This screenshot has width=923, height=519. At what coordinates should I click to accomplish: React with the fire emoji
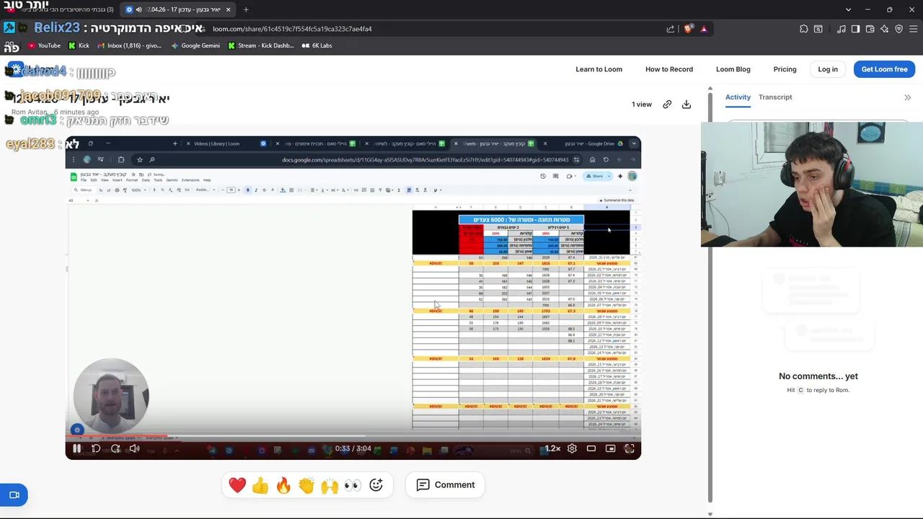pyautogui.click(x=283, y=485)
